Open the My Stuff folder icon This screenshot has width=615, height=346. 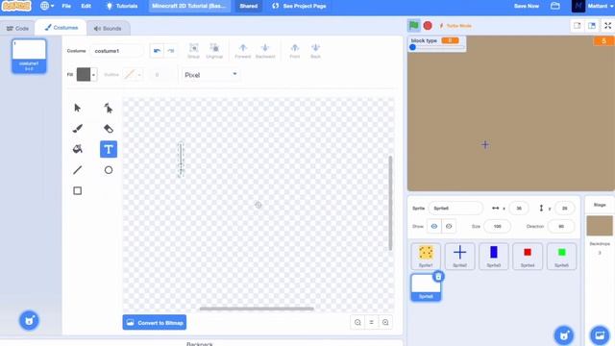[555, 6]
